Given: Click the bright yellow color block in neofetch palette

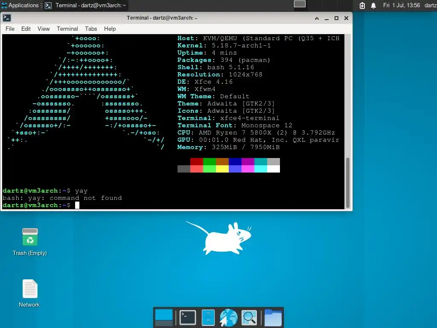Looking at the screenshot, I should [222, 169].
